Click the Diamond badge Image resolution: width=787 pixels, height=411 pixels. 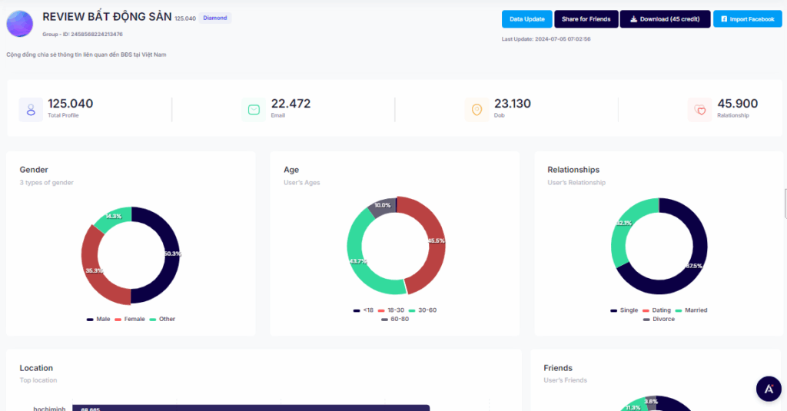pyautogui.click(x=214, y=18)
